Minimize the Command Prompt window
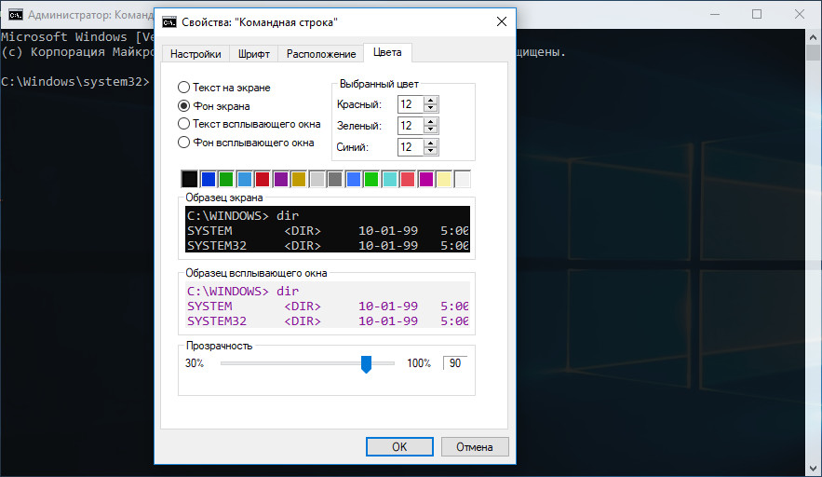This screenshot has width=822, height=477. point(717,14)
